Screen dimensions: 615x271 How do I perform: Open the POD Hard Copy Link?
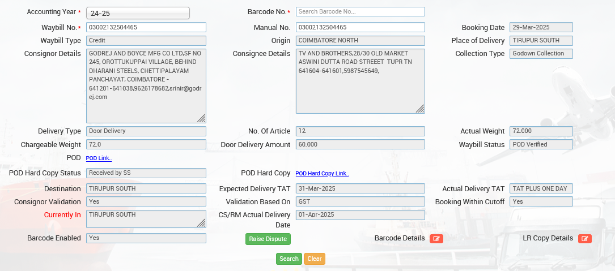[322, 174]
